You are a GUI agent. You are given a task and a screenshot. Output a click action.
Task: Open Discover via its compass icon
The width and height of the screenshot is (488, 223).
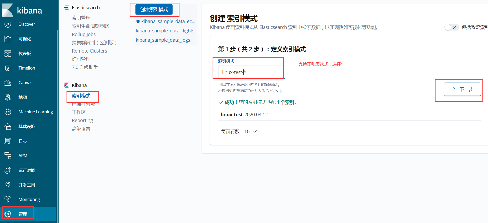[x=8, y=24]
